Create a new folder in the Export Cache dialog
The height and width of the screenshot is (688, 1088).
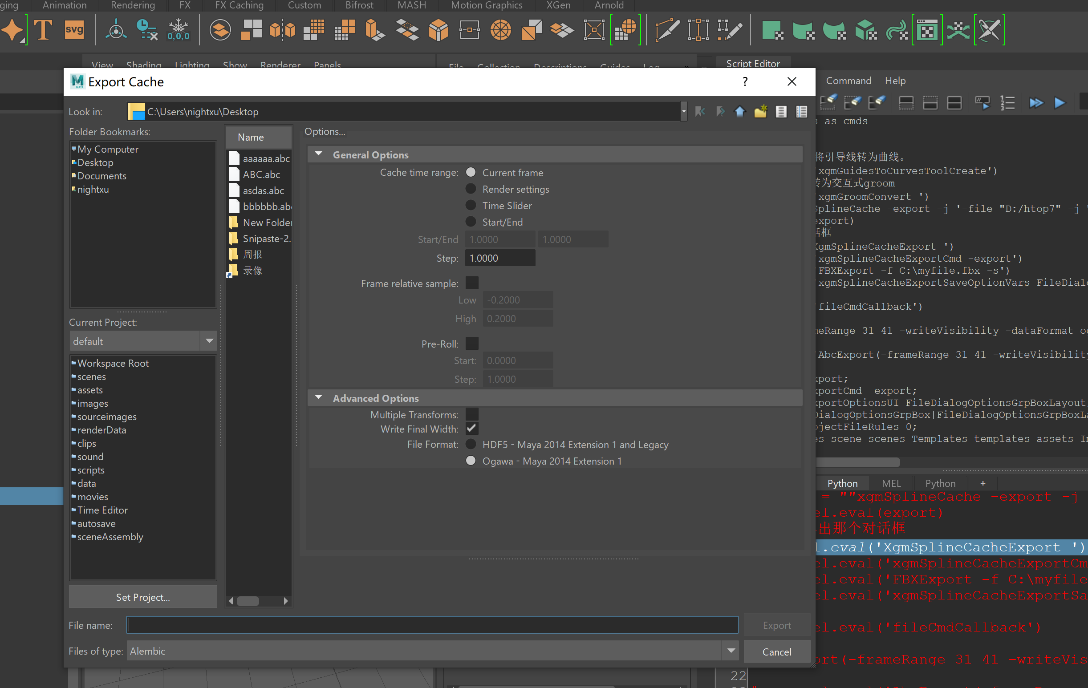[760, 112]
